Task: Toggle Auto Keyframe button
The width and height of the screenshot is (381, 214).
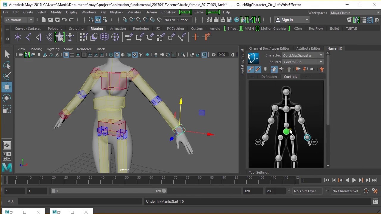Action: point(366,191)
